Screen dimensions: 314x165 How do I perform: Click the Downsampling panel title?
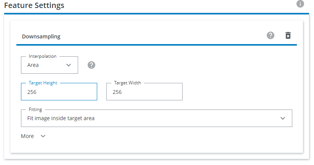coord(41,36)
